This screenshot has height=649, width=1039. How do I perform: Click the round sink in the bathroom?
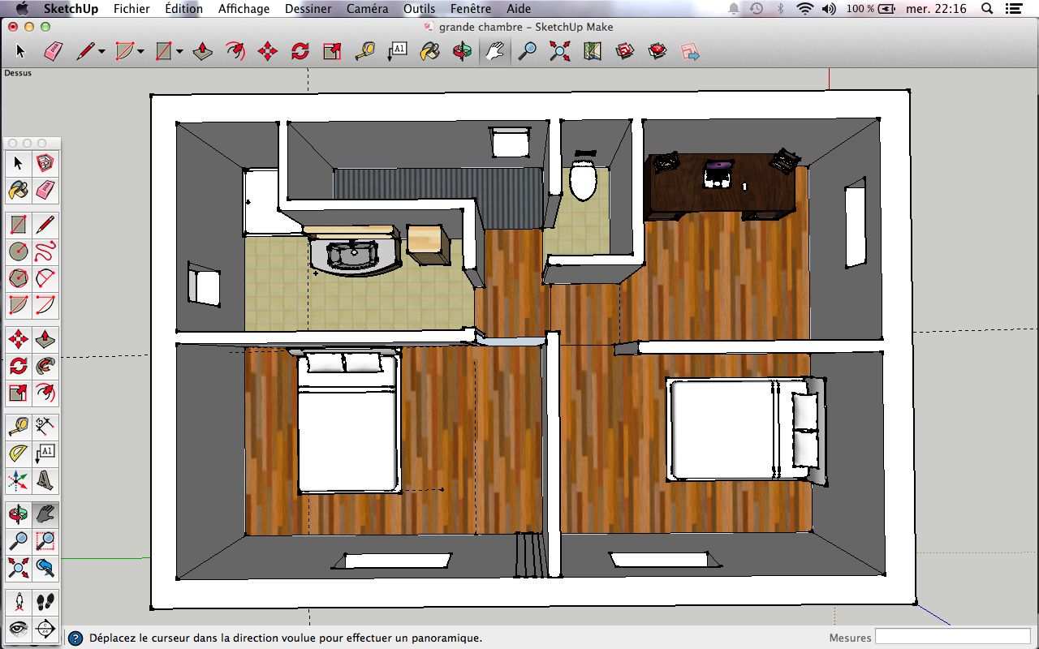[x=352, y=255]
